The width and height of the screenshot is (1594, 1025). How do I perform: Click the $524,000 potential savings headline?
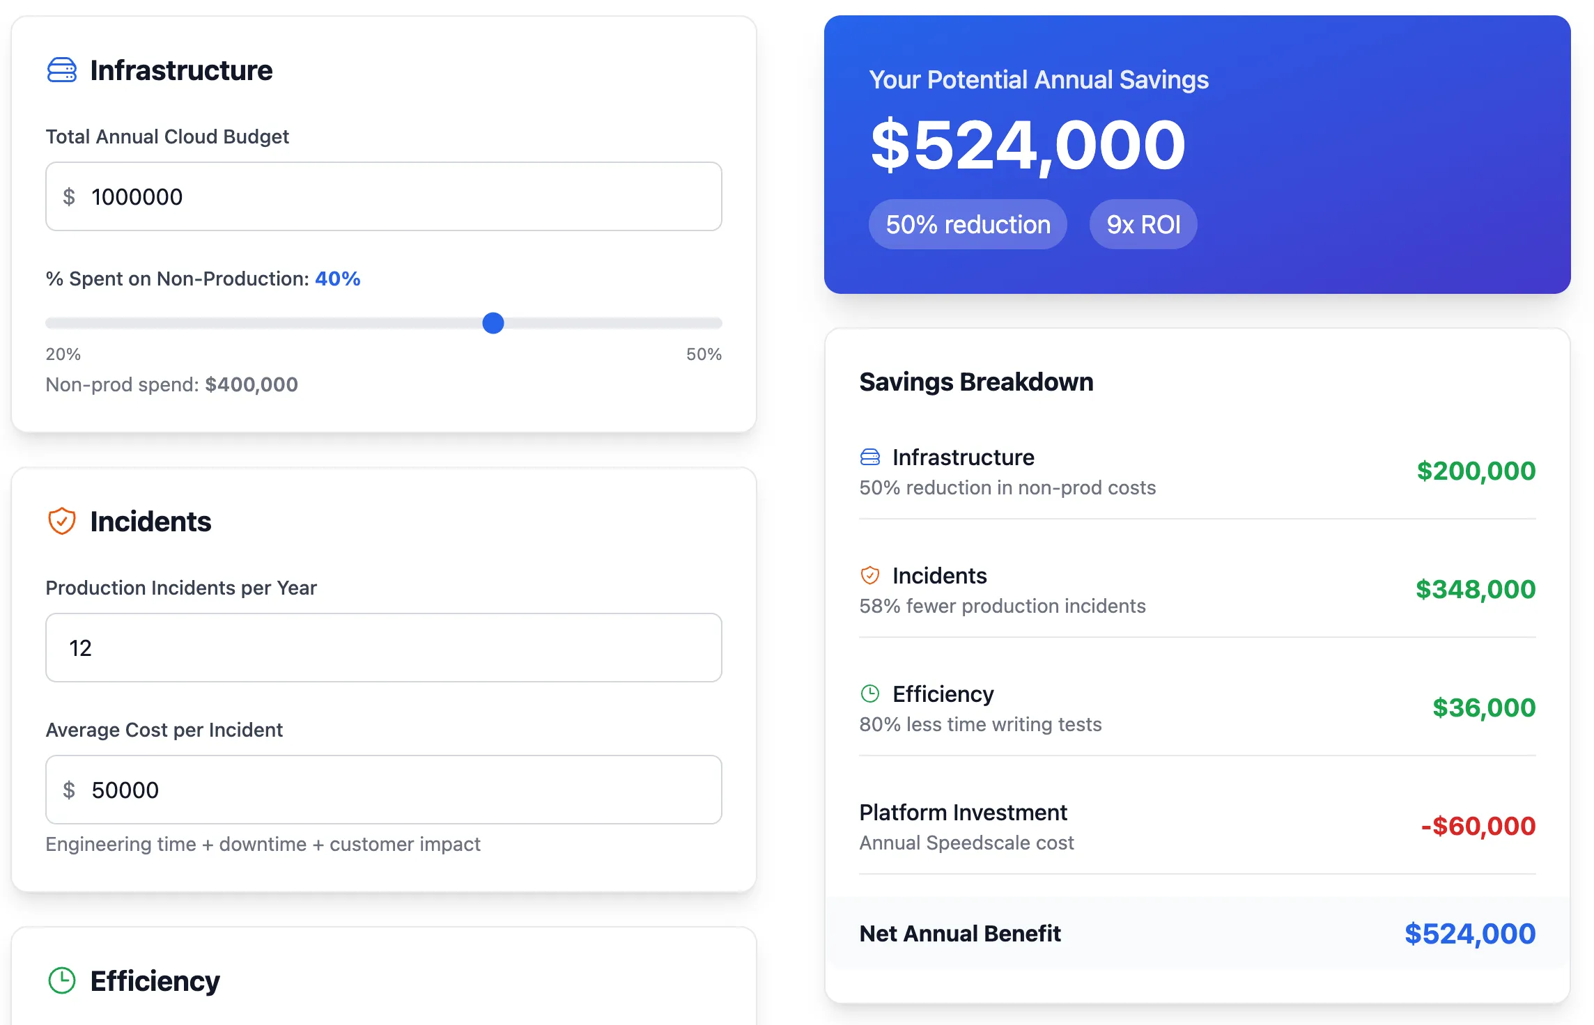(1028, 146)
